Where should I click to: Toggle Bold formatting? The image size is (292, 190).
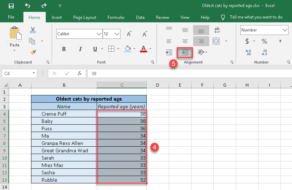[x=64, y=49]
